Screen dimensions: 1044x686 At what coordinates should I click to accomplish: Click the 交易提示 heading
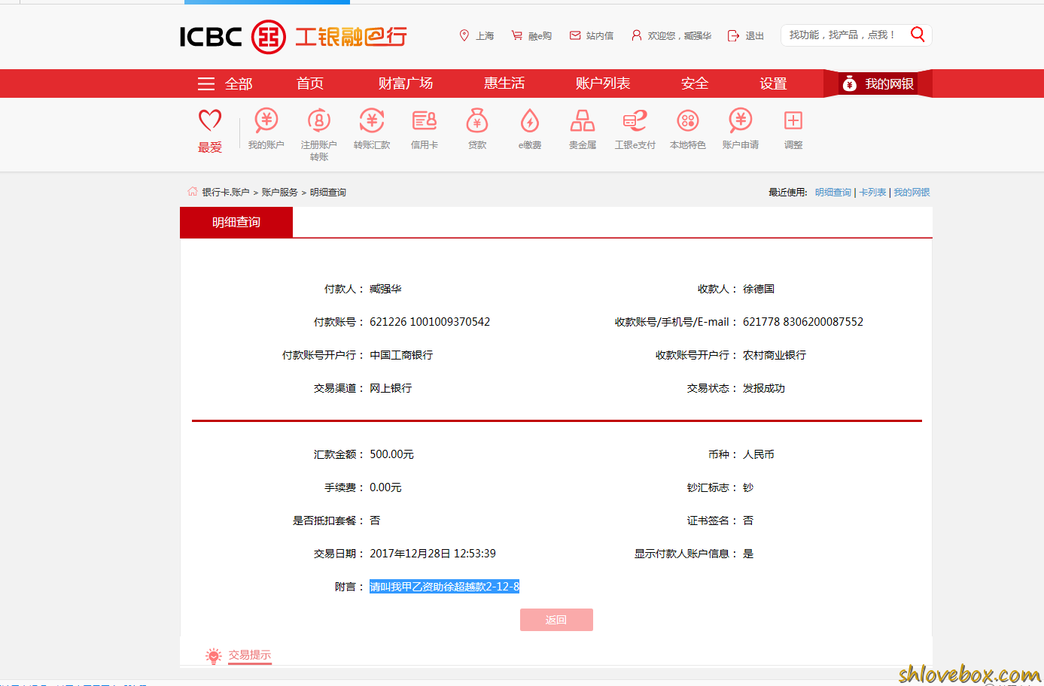point(250,655)
